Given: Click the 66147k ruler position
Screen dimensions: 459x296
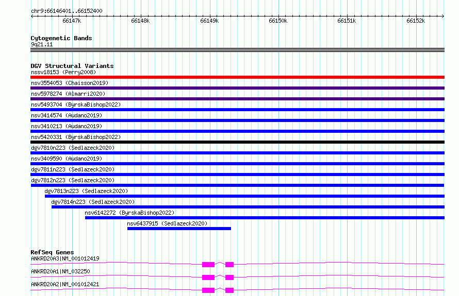Looking at the screenshot, I should pos(72,21).
